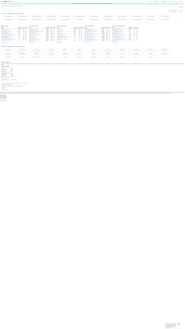The image size is (185, 329).
Task: Click Show More under Recent LLM List
Action: click(4, 42)
